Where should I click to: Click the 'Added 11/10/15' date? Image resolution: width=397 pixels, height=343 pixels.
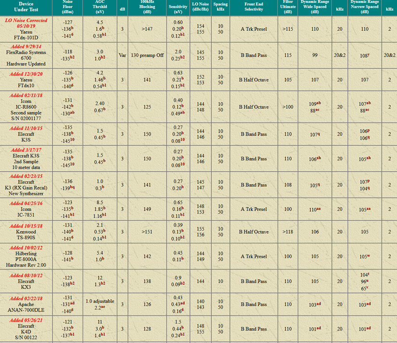pyautogui.click(x=26, y=128)
